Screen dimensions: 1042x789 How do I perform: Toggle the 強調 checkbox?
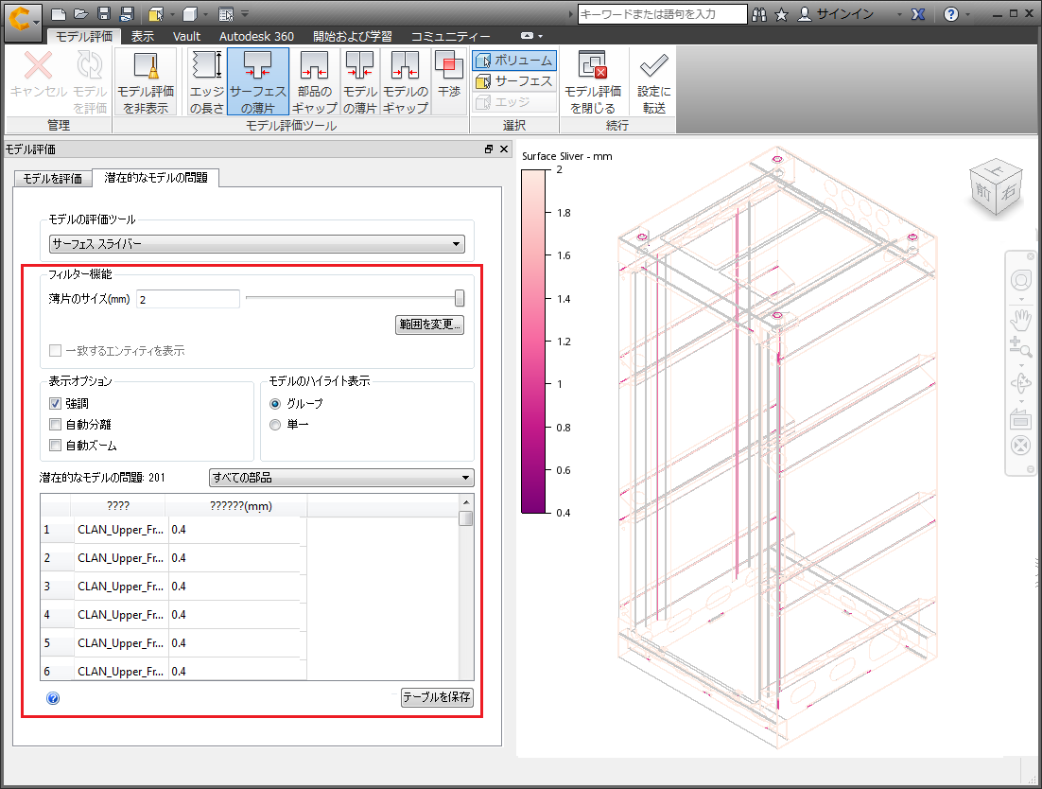[55, 403]
